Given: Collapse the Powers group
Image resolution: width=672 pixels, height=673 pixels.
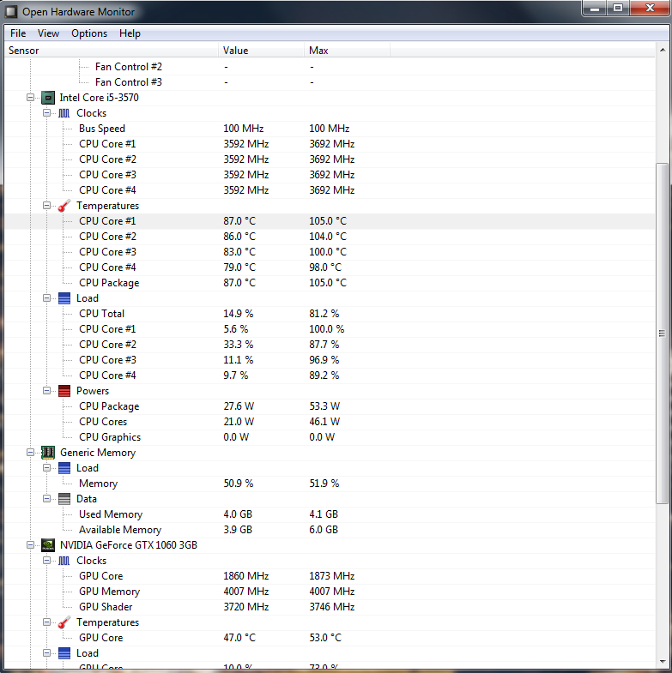Looking at the screenshot, I should (x=46, y=391).
